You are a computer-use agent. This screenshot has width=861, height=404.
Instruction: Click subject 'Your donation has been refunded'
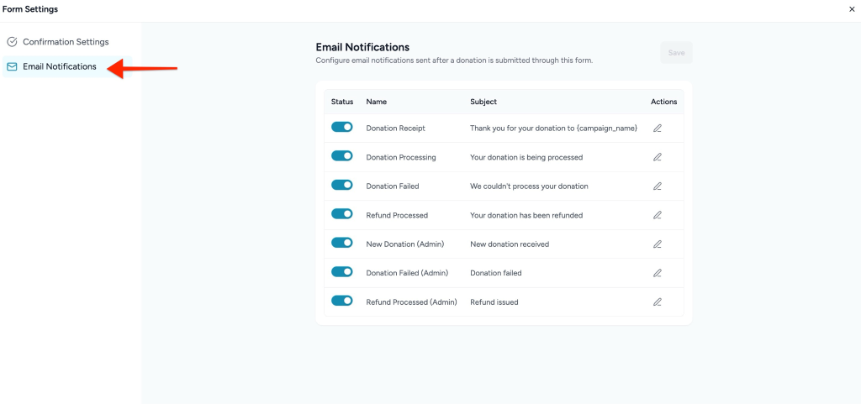(x=526, y=215)
